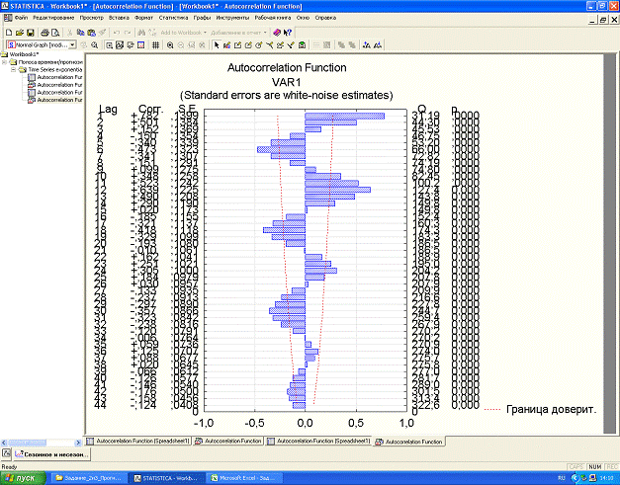
Task: Select the arrow pointer tool
Action: tap(217, 45)
